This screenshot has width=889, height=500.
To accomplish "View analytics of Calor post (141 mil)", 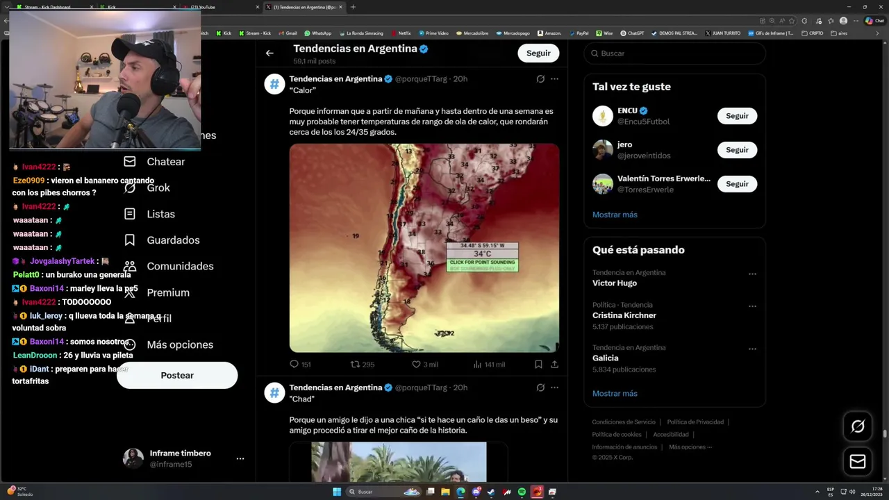I will tap(489, 365).
